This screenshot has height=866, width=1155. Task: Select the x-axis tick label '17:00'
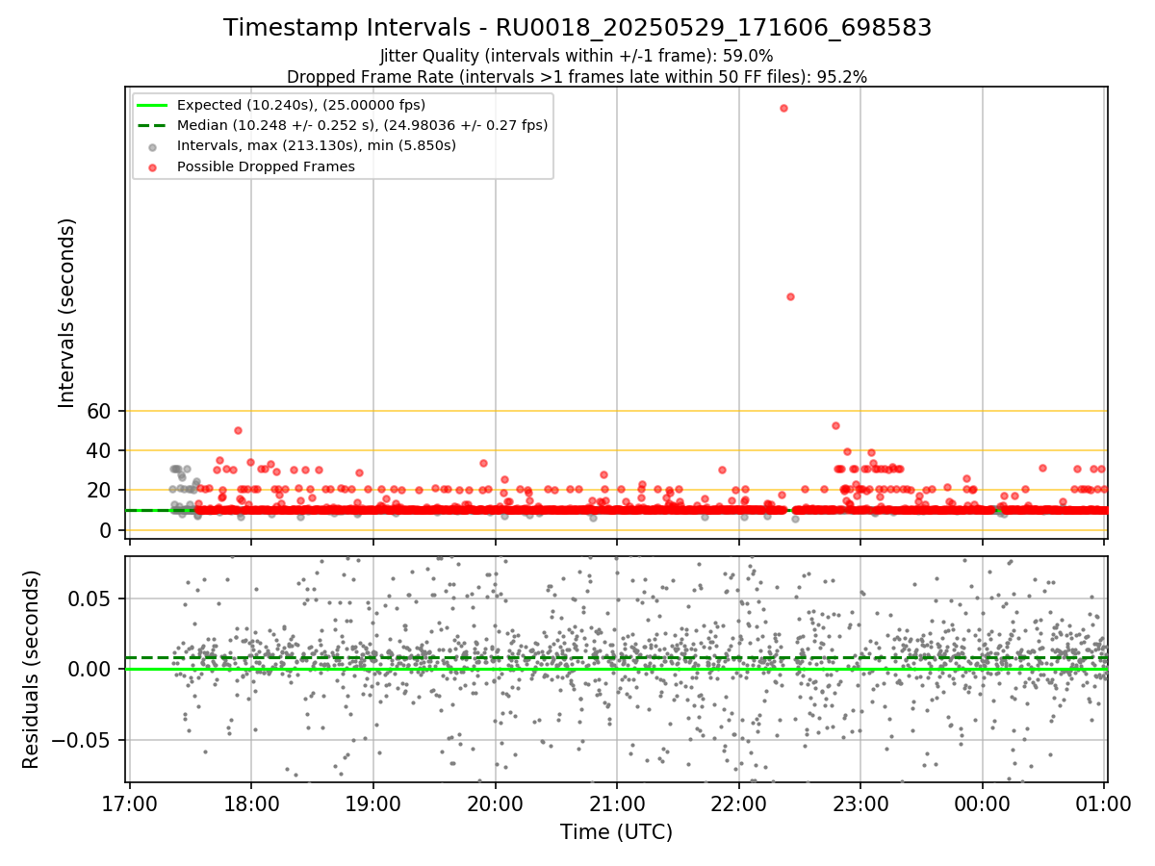click(x=129, y=802)
